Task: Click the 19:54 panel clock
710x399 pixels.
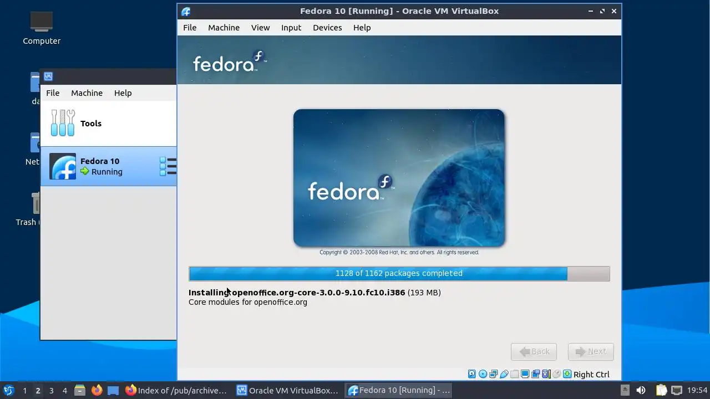Action: pos(697,390)
